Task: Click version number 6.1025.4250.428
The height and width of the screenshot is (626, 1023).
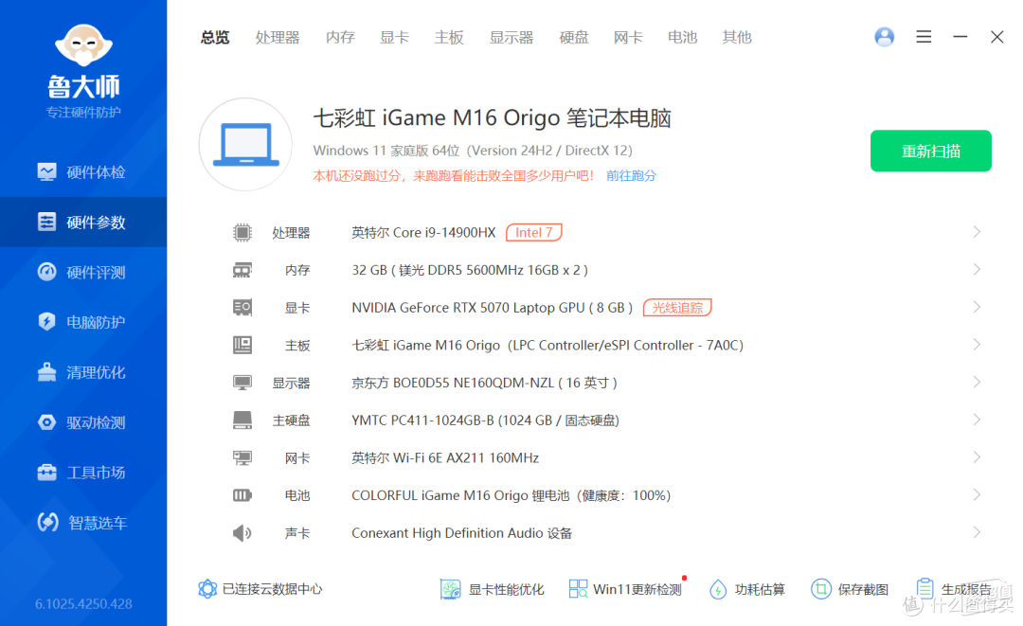Action: click(x=83, y=604)
